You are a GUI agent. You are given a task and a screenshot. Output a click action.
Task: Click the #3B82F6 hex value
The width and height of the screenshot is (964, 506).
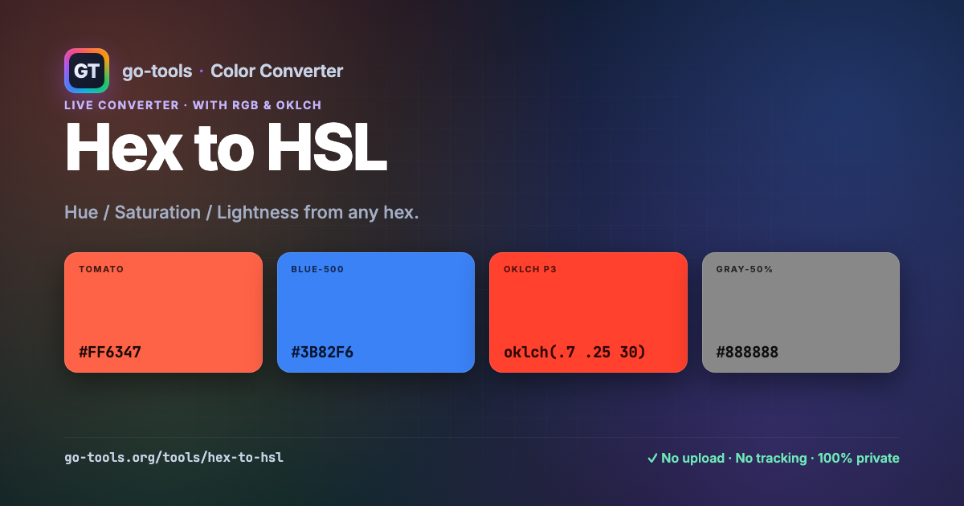click(322, 352)
